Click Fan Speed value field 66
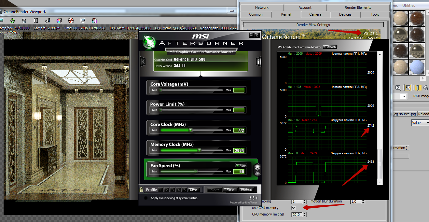429x222 pixels. 239,172
